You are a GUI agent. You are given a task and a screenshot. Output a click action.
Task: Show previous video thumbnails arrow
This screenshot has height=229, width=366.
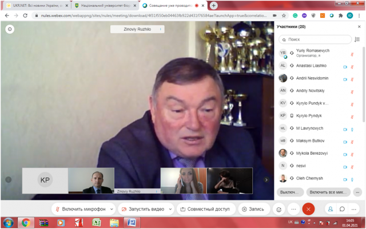click(9, 179)
